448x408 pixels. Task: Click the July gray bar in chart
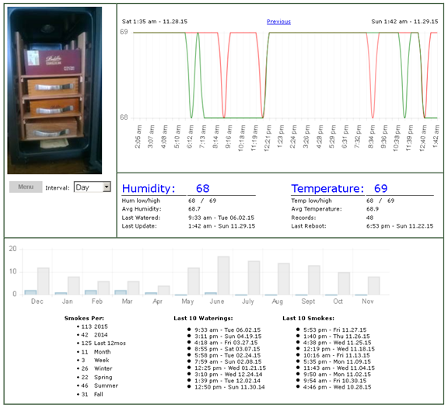point(254,277)
